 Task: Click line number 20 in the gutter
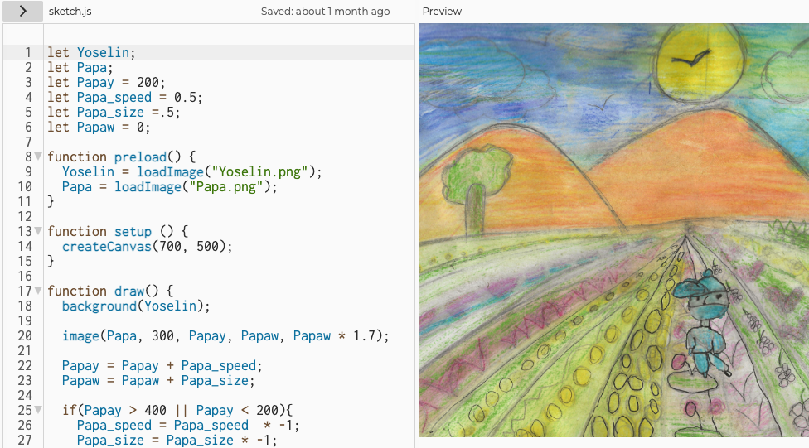pos(25,335)
